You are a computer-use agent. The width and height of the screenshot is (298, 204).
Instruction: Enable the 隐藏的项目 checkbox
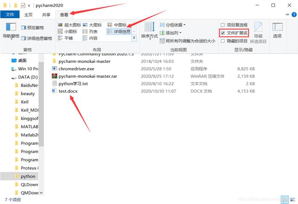223,41
